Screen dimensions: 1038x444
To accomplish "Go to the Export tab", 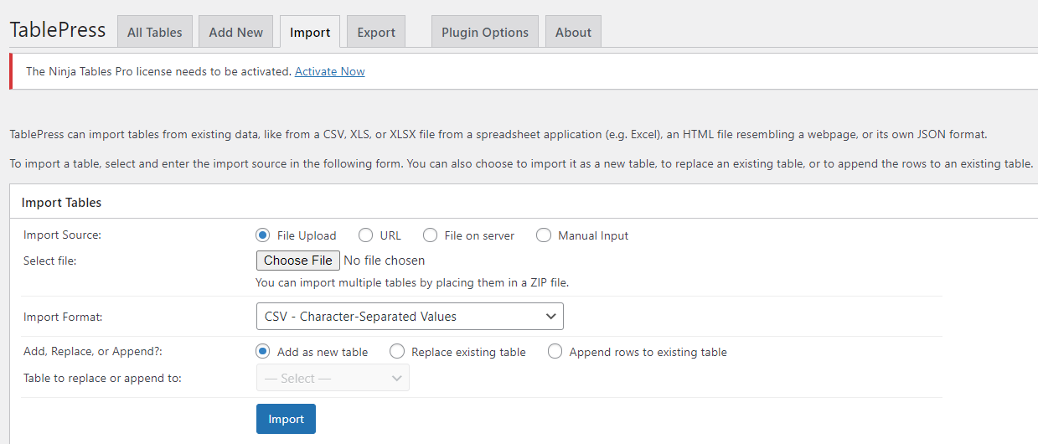I will tap(375, 33).
